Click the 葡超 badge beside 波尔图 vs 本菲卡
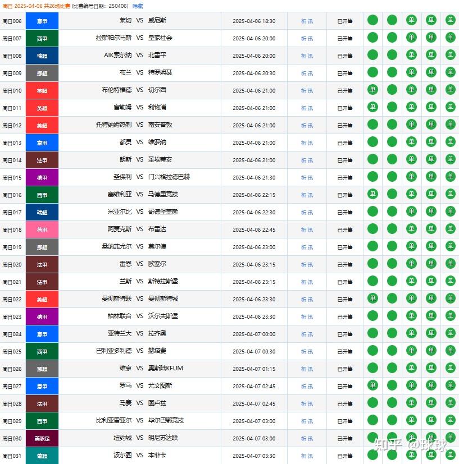 pyautogui.click(x=42, y=456)
